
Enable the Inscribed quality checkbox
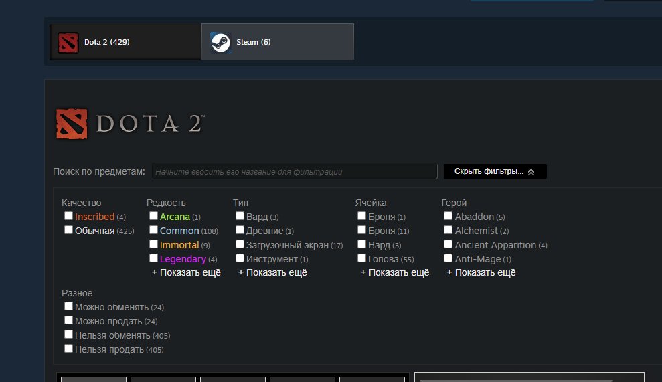(68, 217)
